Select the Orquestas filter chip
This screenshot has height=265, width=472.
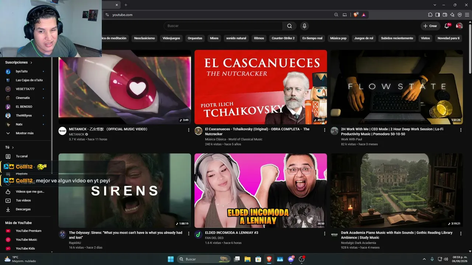tap(195, 38)
